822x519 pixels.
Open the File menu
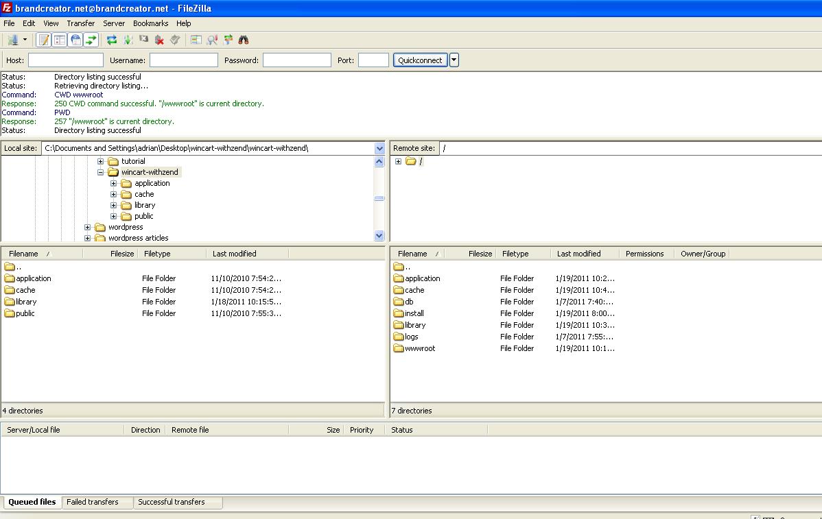pyautogui.click(x=9, y=23)
